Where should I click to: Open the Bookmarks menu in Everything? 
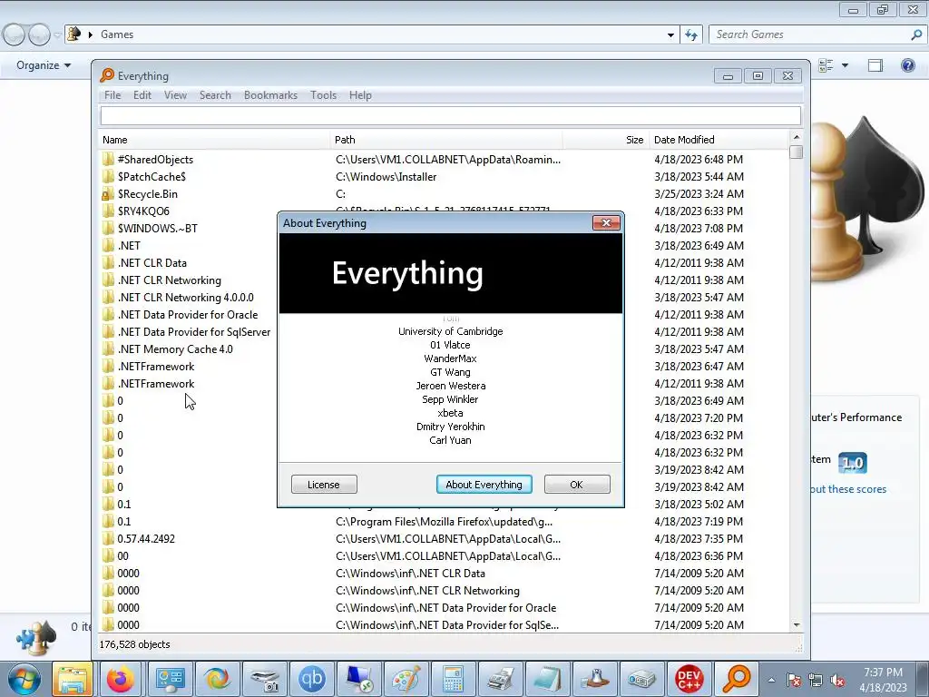pos(270,94)
